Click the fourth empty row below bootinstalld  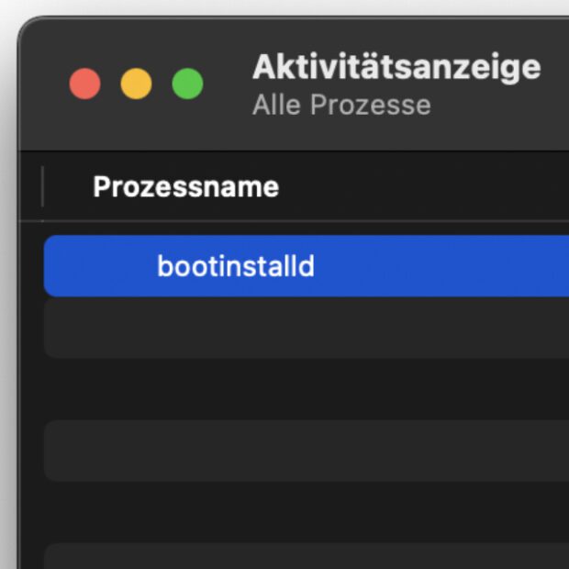(x=303, y=511)
